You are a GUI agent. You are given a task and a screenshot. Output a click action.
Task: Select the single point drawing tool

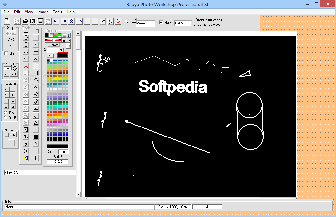(x=36, y=38)
